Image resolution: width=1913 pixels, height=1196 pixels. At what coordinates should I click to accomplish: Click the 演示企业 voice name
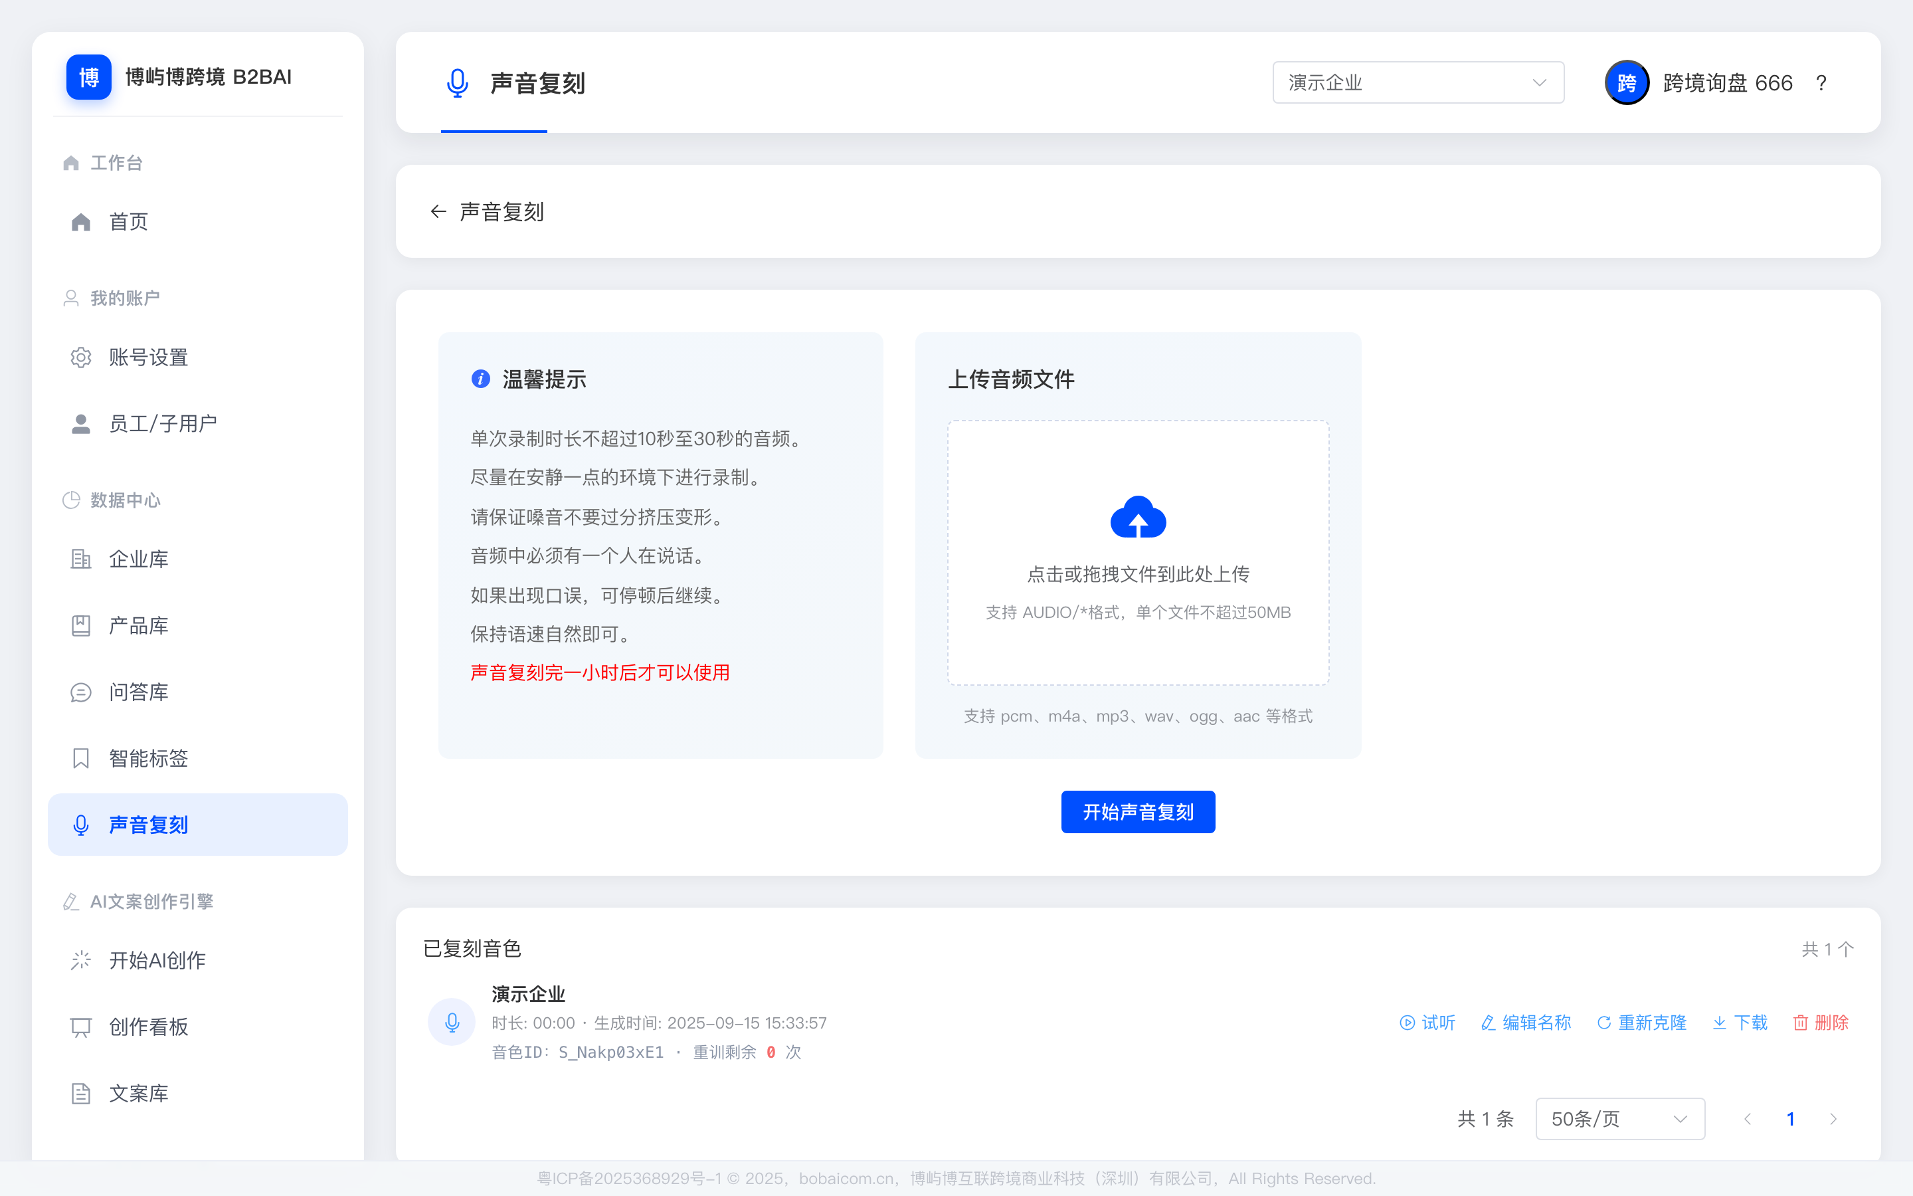(x=528, y=994)
